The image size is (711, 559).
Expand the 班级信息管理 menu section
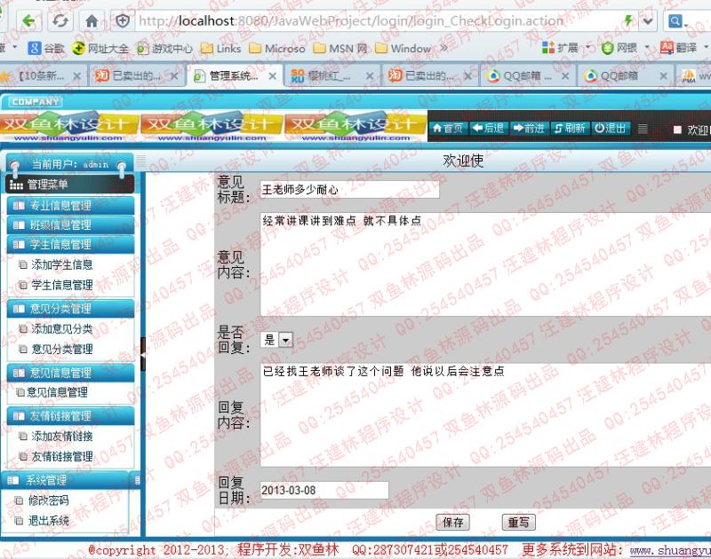click(x=71, y=225)
